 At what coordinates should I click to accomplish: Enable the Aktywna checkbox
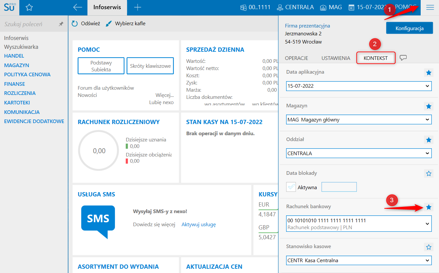pos(291,187)
